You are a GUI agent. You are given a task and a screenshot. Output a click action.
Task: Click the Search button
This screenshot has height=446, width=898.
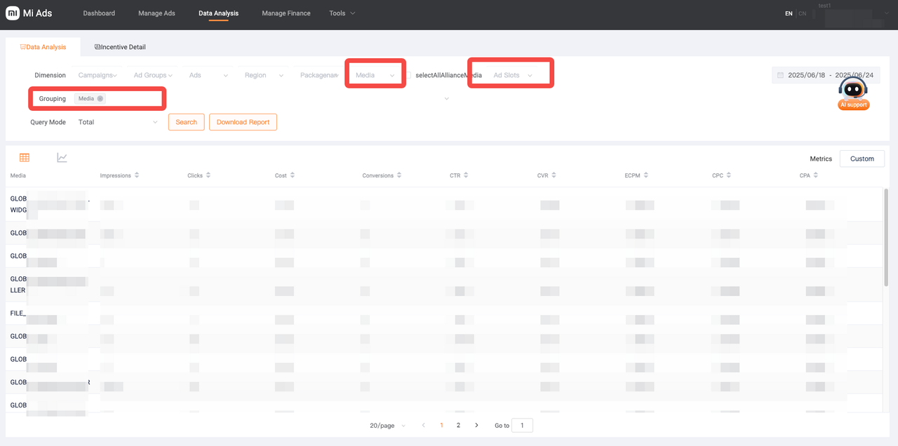coord(186,122)
